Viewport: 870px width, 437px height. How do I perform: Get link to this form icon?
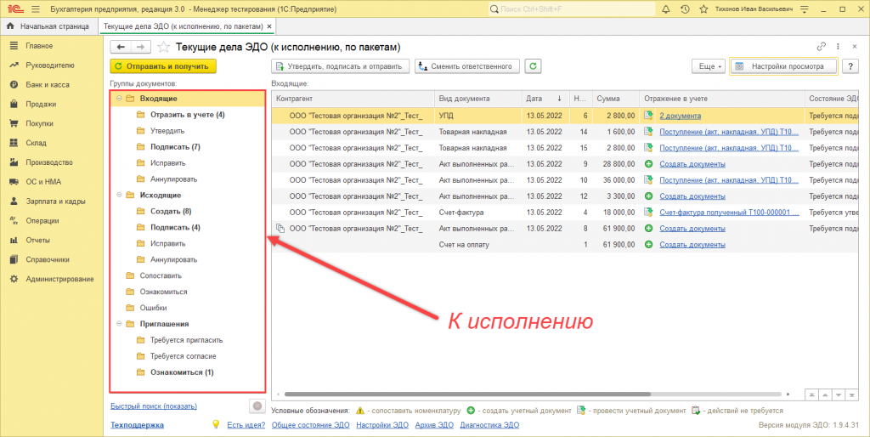click(822, 48)
